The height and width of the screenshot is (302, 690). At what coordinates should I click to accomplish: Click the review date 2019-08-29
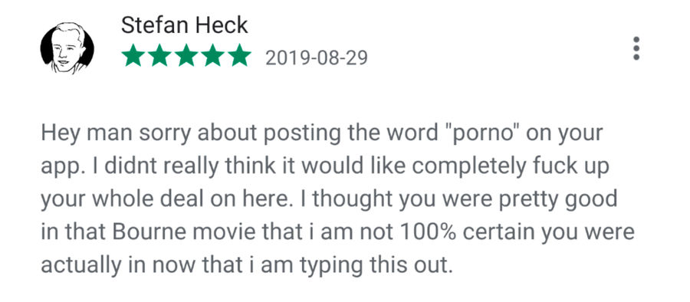(x=317, y=58)
